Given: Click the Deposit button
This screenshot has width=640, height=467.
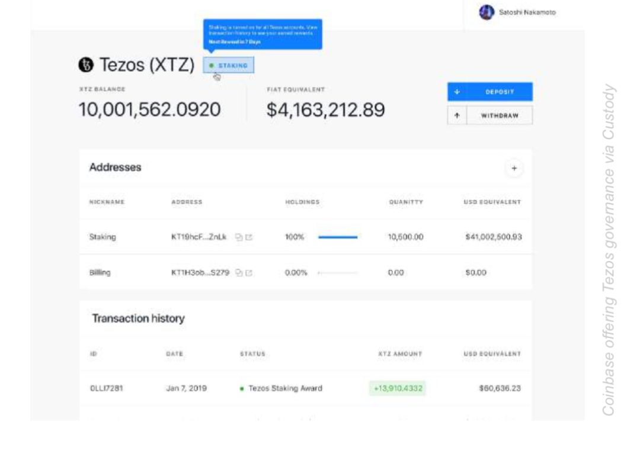Looking at the screenshot, I should (490, 92).
